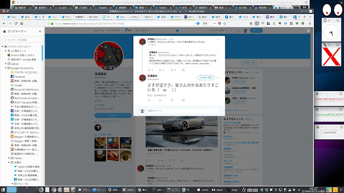The width and height of the screenshot is (344, 193).
Task: Expand the upload bookmark folder
Action: point(6,64)
